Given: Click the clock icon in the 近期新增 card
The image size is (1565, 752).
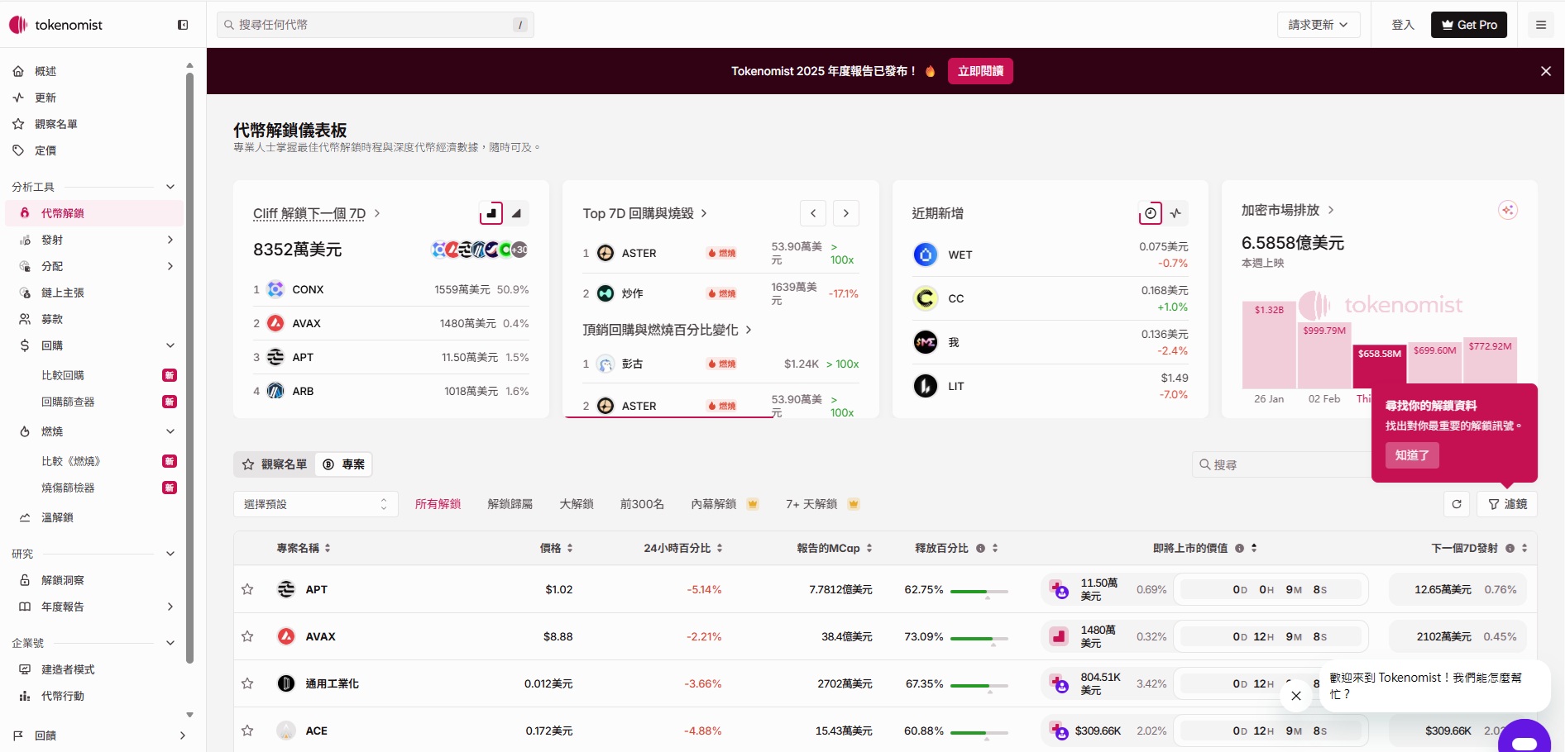Looking at the screenshot, I should coord(1150,213).
